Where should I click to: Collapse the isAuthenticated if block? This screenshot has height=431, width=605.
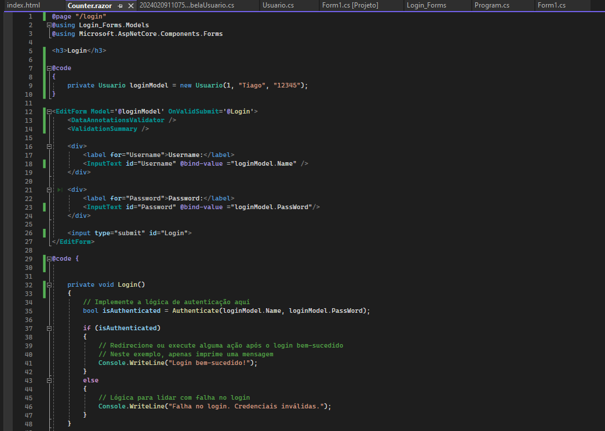pos(49,327)
